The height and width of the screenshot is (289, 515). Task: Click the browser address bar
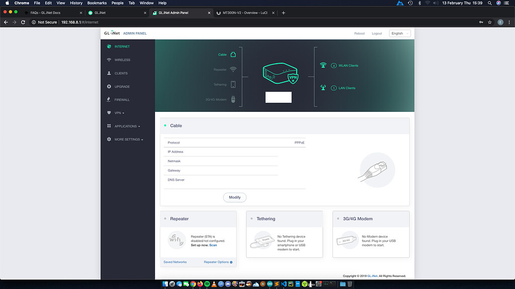251,22
